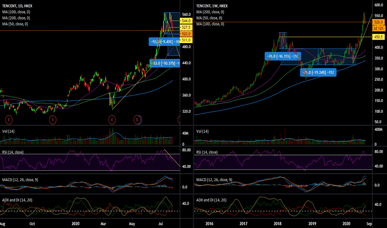Click the 40M volume axis value
387x228 pixels.
[x=185, y=133]
